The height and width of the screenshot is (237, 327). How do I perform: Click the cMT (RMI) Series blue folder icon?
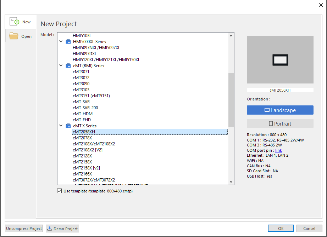(x=68, y=66)
